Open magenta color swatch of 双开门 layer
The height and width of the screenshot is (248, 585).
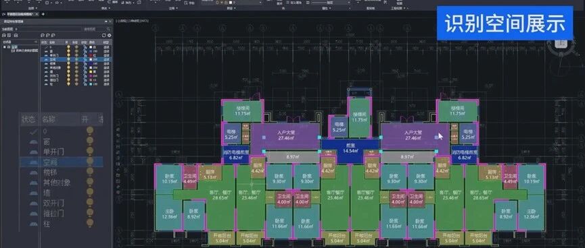pyautogui.click(x=91, y=76)
